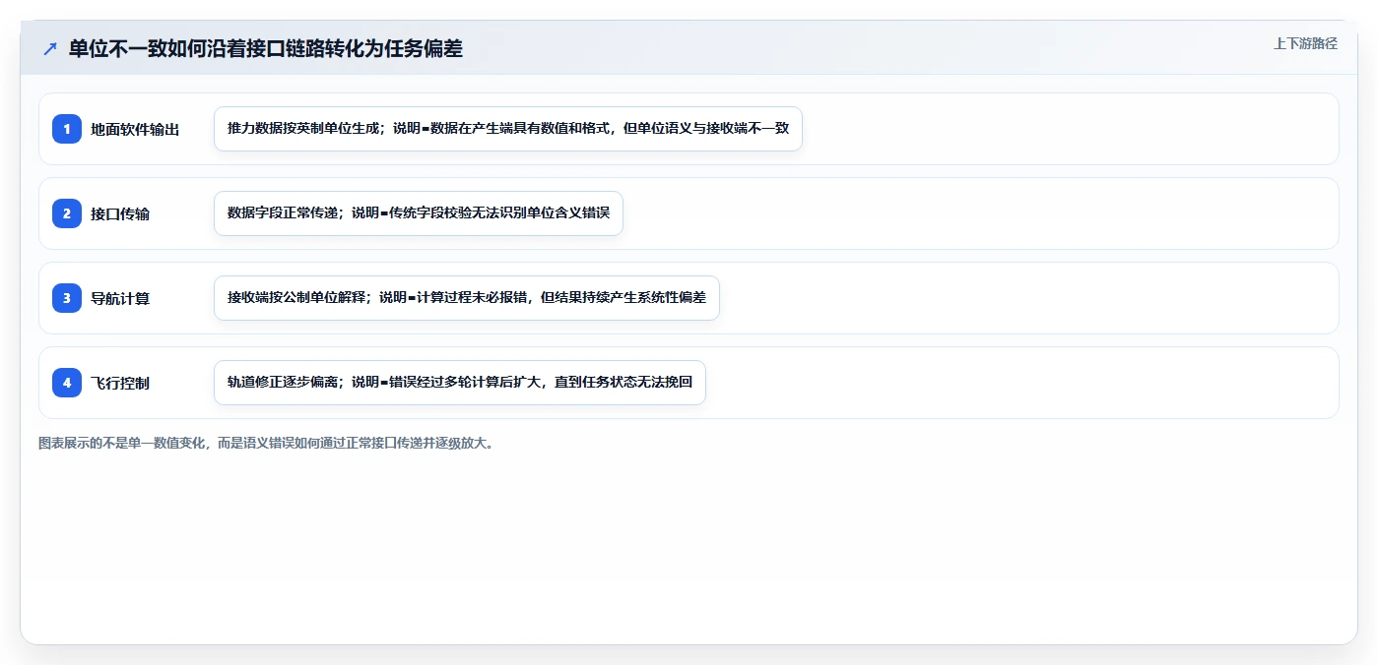Open the 推力数据按英制单位生成 description box
This screenshot has width=1378, height=665.
pyautogui.click(x=508, y=129)
